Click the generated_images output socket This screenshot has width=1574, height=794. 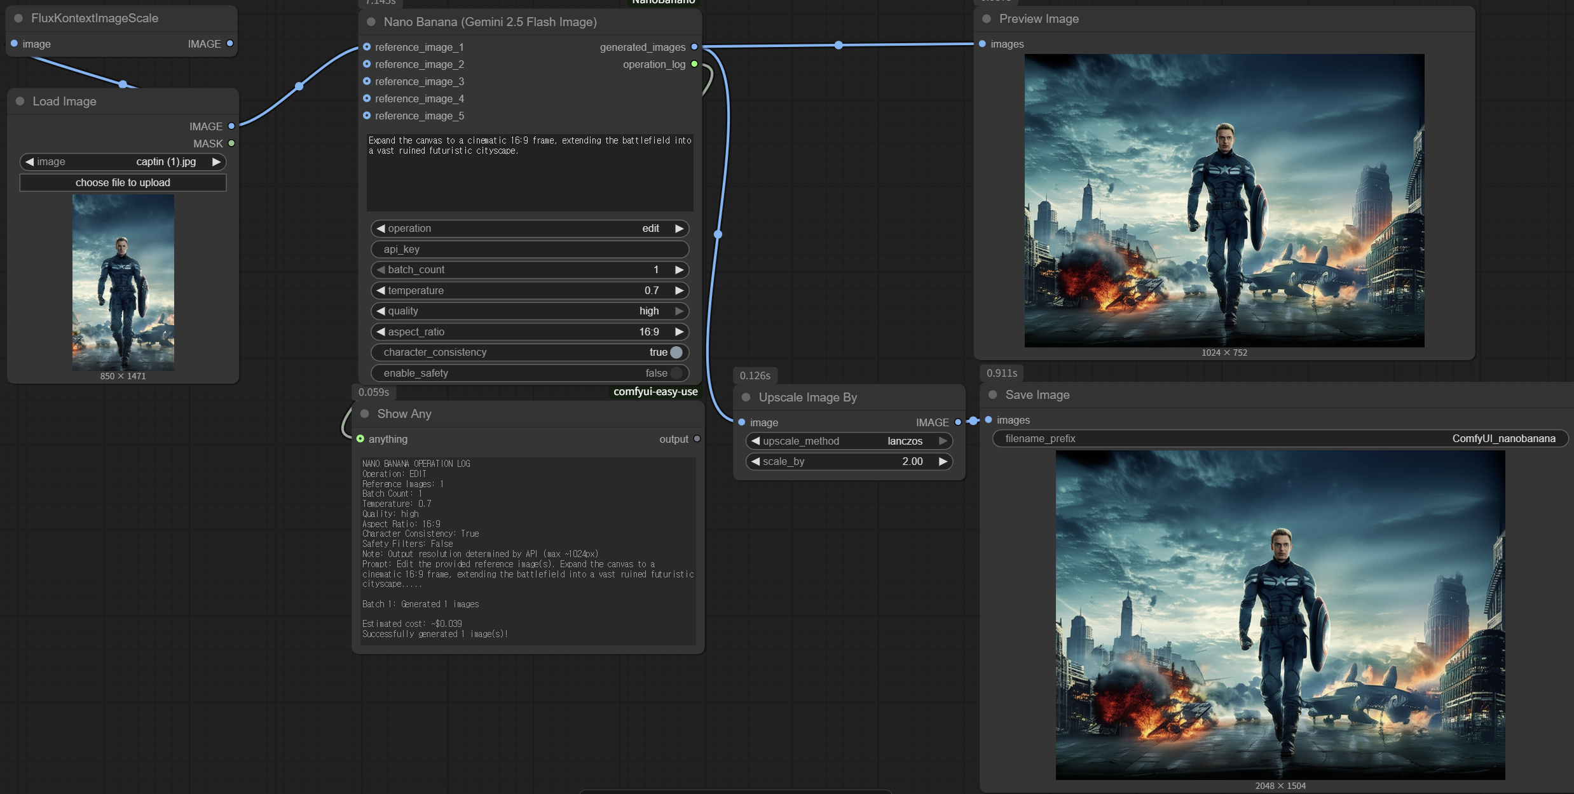coord(694,47)
